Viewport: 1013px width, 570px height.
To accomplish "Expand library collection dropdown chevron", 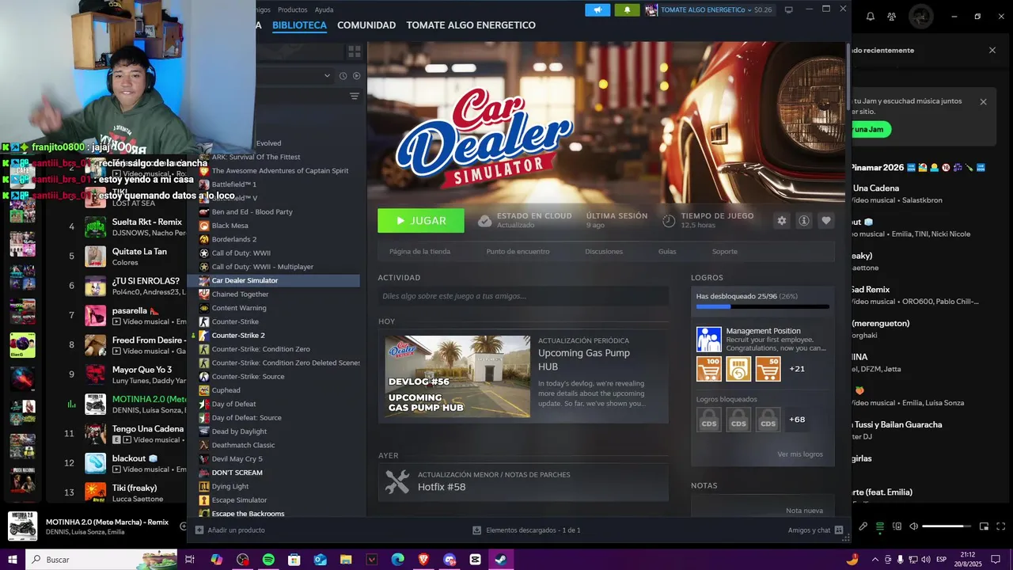I will point(327,76).
